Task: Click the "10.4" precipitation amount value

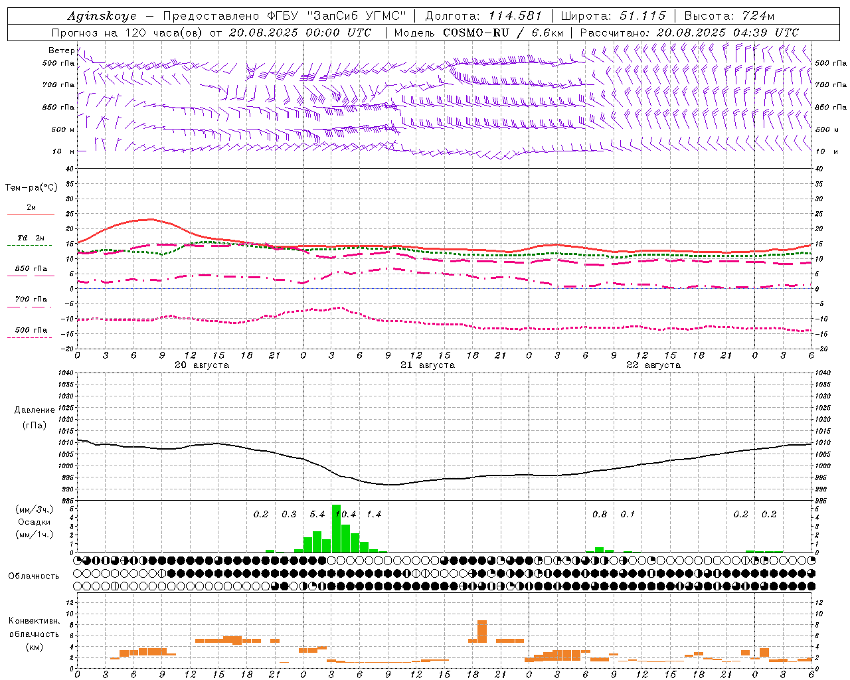Action: point(346,515)
